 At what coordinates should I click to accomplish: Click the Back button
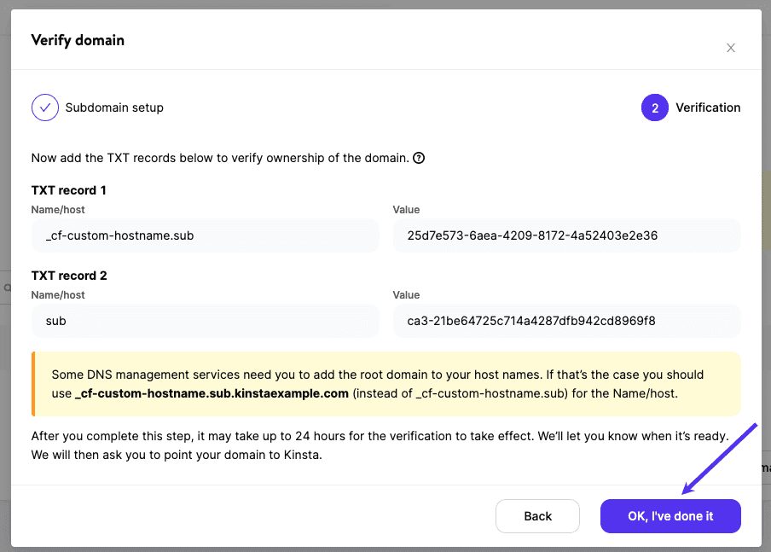coord(537,516)
